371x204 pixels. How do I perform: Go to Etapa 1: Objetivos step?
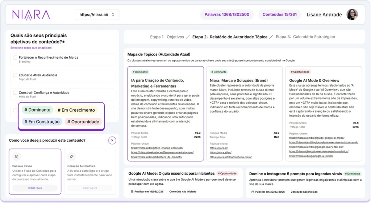pos(167,37)
